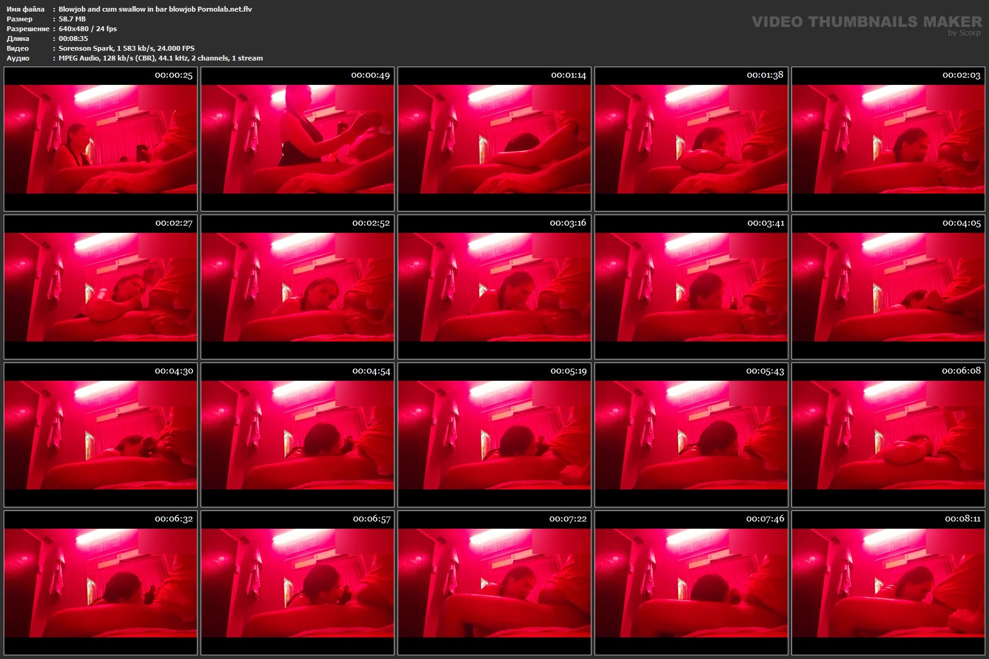Click the Размер label
Screen dimensions: 989x659
(x=20, y=19)
